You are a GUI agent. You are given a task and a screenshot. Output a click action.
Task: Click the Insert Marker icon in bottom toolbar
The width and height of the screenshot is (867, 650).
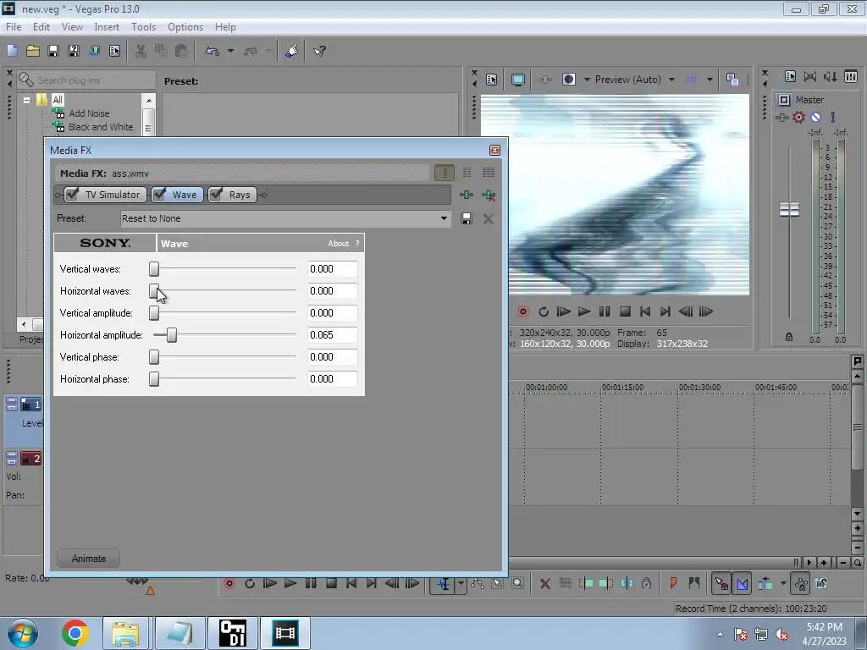673,582
